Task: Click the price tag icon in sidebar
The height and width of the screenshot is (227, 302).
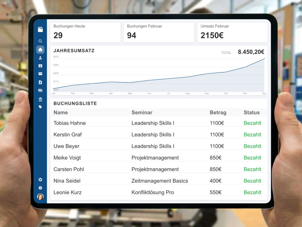Action: [40, 107]
